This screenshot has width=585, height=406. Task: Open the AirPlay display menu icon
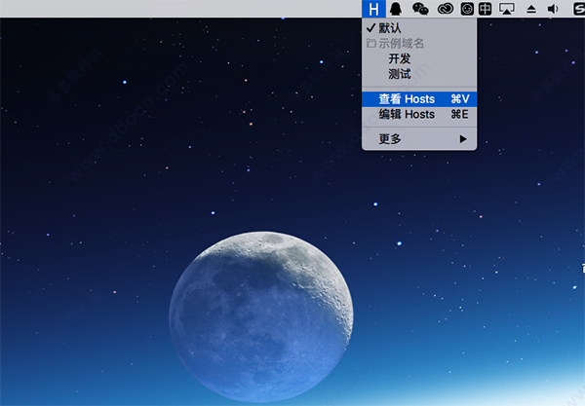[507, 9]
